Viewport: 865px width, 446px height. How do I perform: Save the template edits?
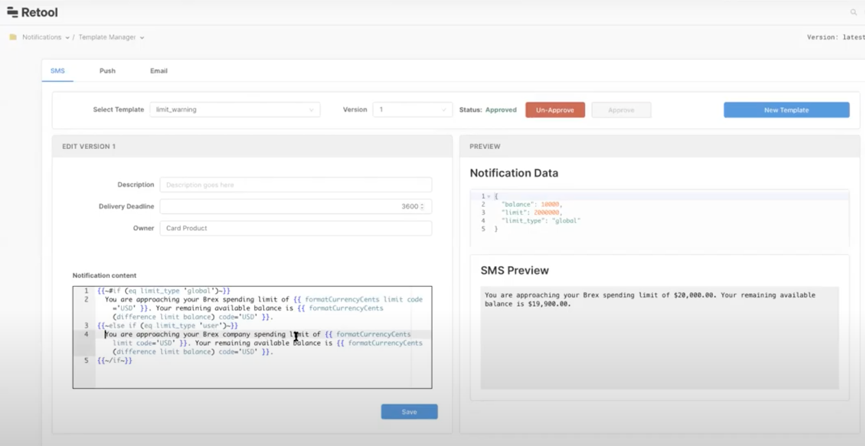[x=409, y=411]
